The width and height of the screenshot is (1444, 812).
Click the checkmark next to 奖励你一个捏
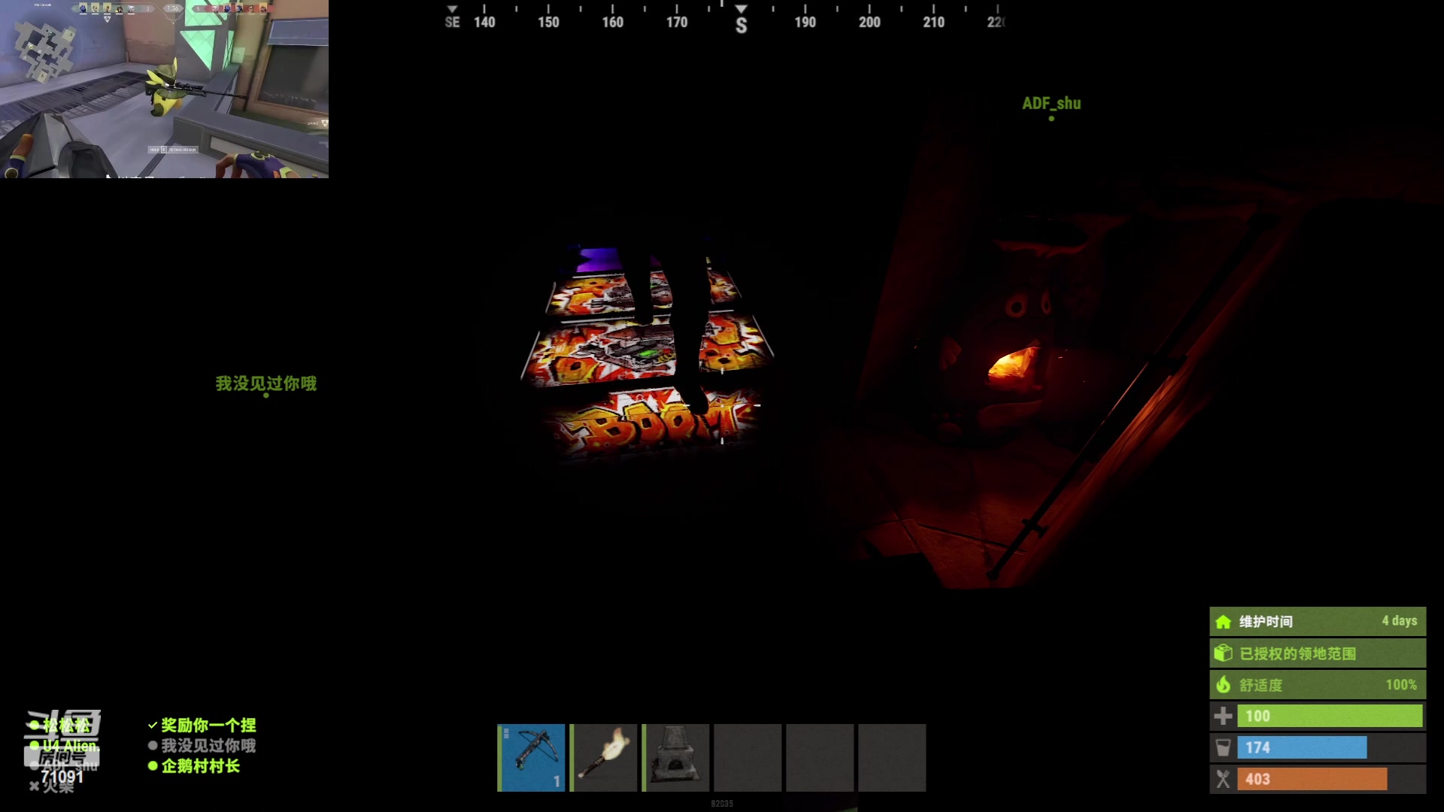coord(153,725)
